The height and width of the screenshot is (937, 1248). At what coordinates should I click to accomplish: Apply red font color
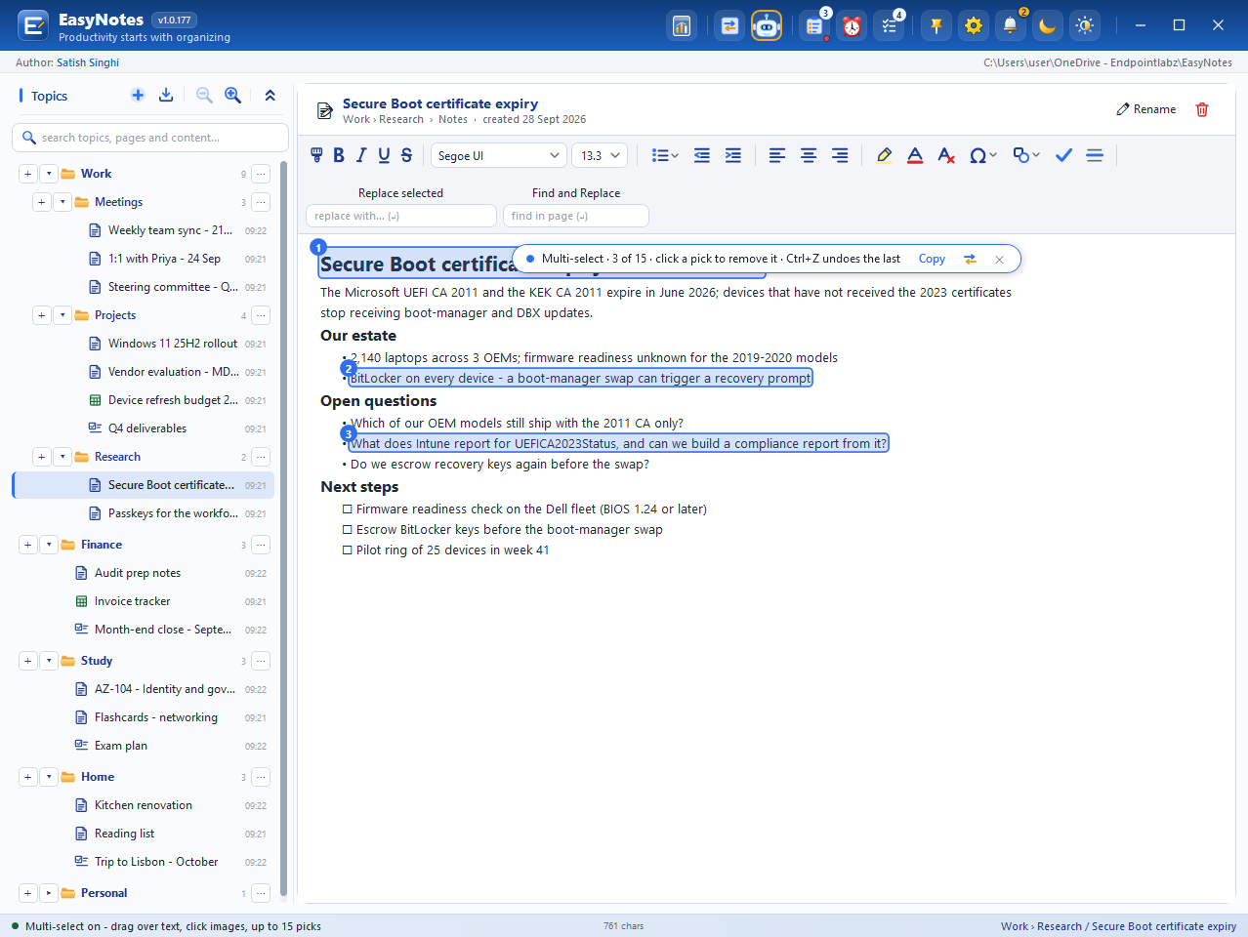(x=915, y=155)
